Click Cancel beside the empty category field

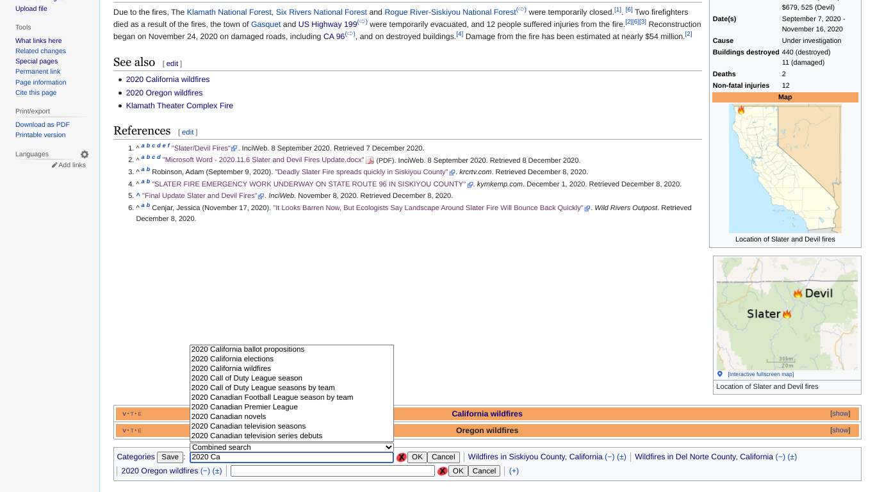tap(484, 471)
